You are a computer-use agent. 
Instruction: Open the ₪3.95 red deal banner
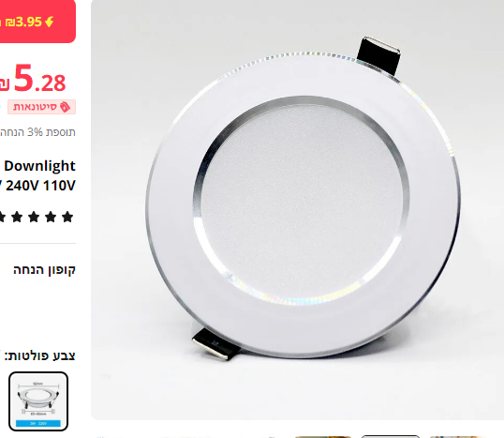(36, 22)
